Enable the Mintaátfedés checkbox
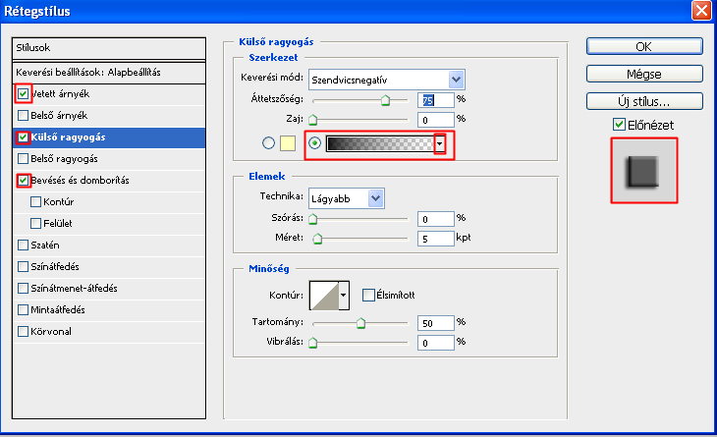 pos(23,310)
